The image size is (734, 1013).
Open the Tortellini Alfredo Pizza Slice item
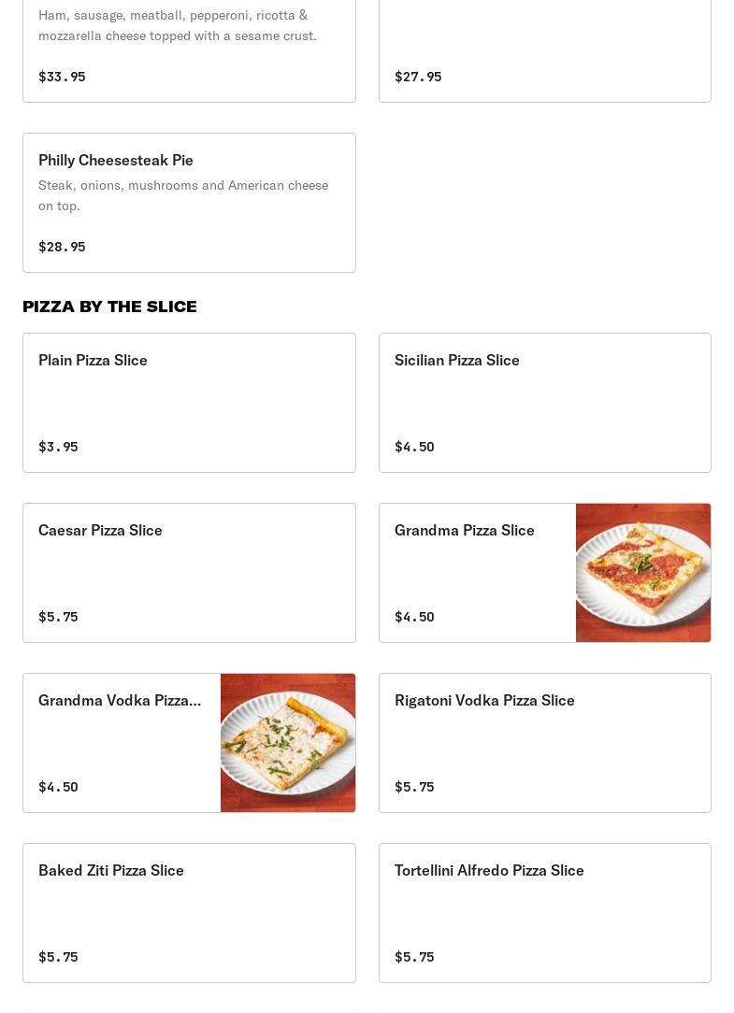[489, 870]
